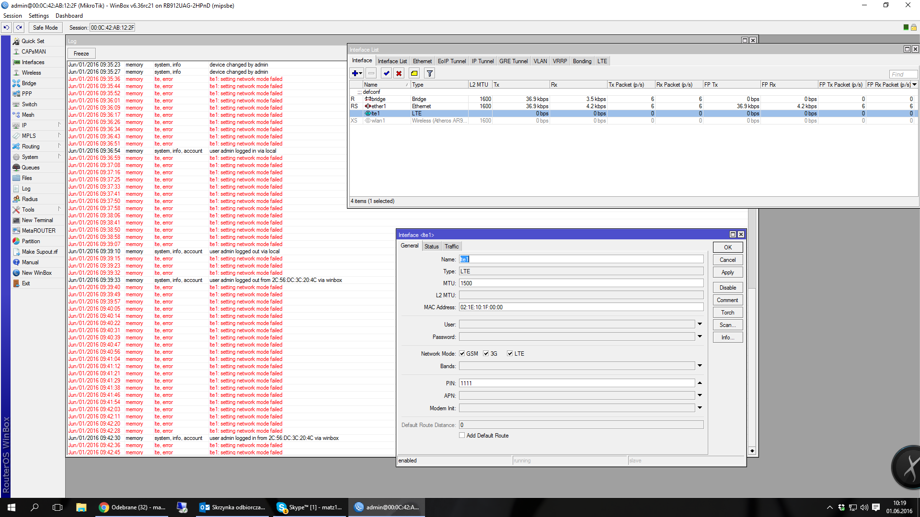Viewport: 920px width, 517px height.
Task: Check Add Default Route checkbox
Action: pyautogui.click(x=462, y=436)
